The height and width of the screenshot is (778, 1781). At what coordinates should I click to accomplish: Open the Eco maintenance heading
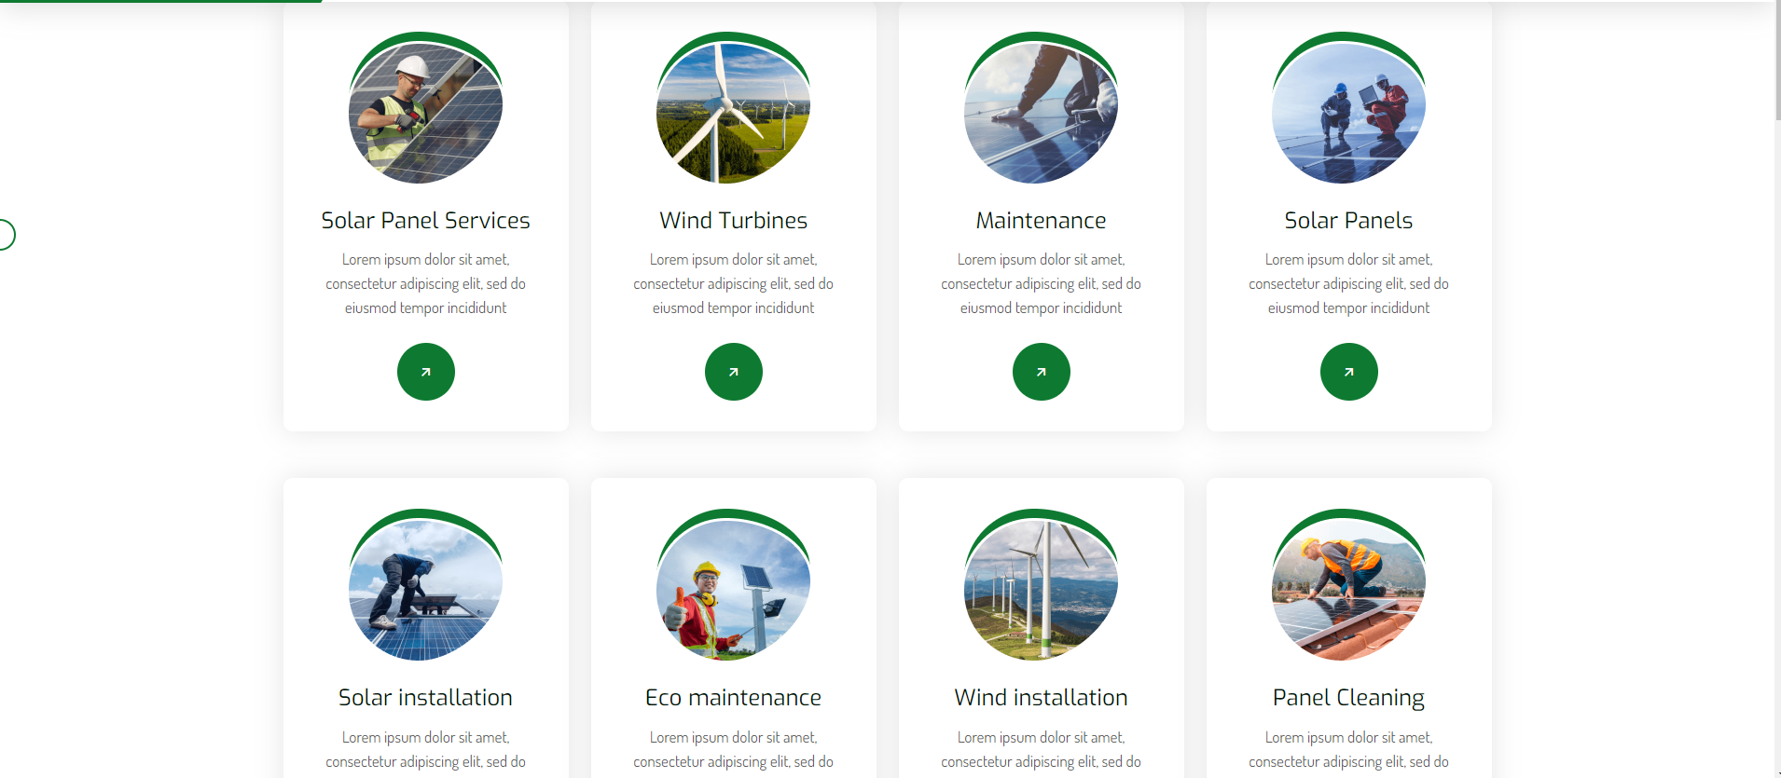click(733, 698)
